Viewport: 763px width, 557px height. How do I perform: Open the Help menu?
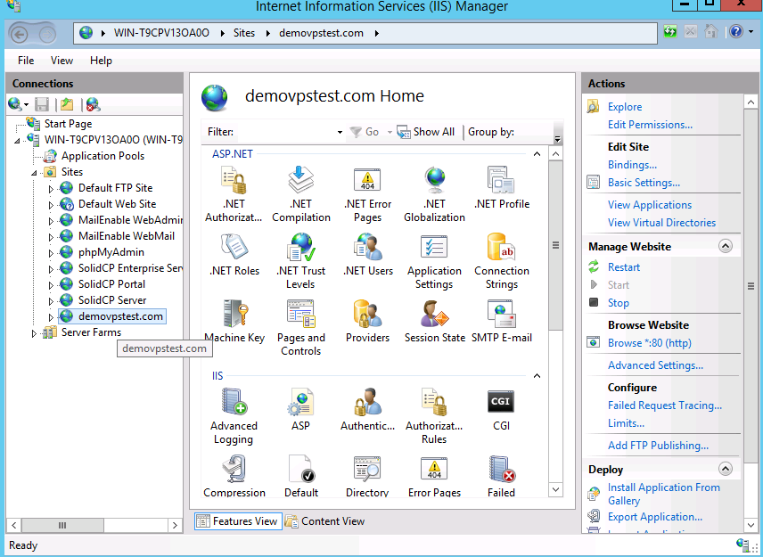(x=101, y=61)
